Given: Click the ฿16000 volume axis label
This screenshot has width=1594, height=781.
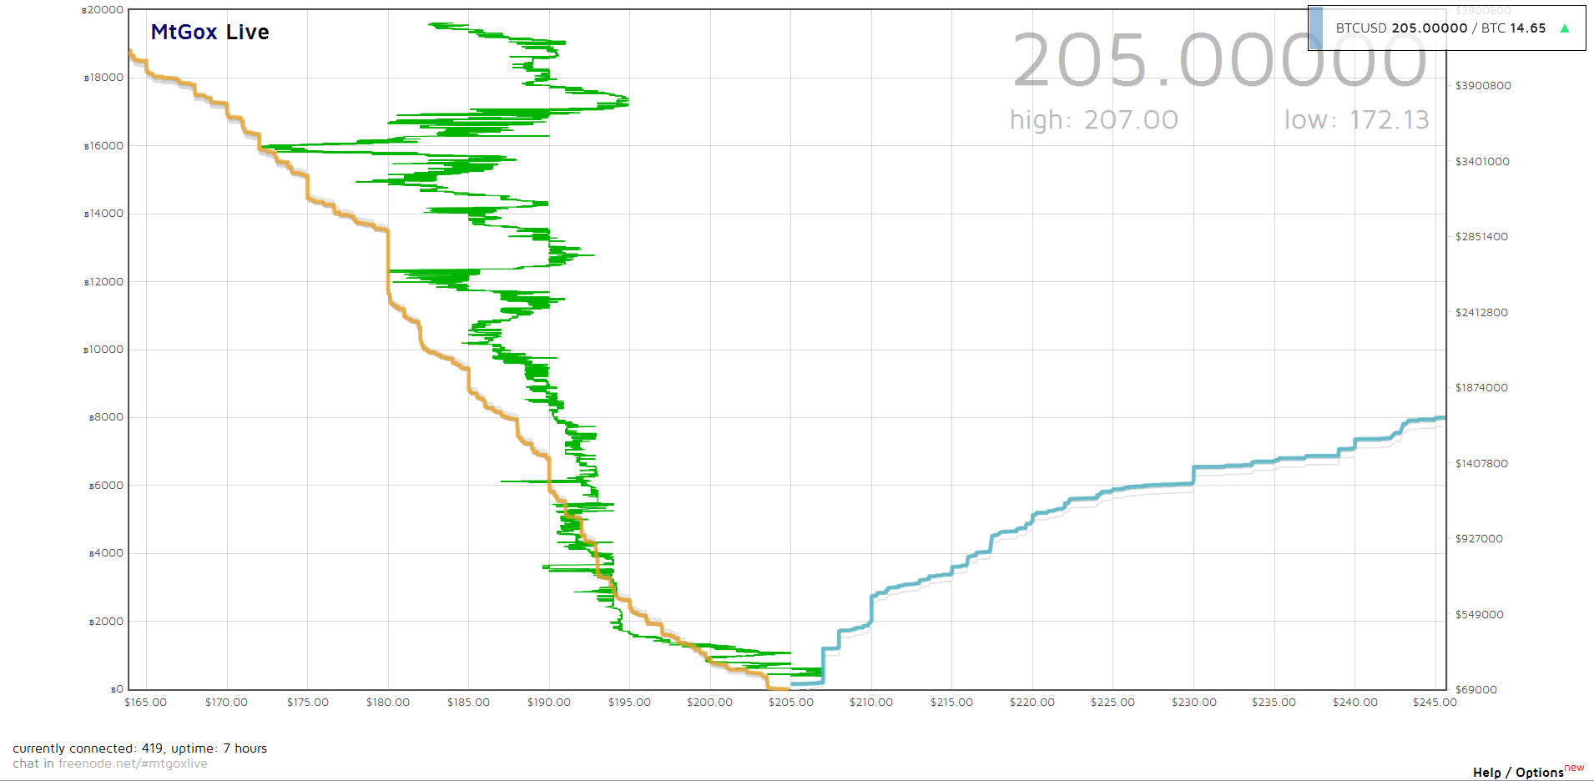Looking at the screenshot, I should click(103, 146).
